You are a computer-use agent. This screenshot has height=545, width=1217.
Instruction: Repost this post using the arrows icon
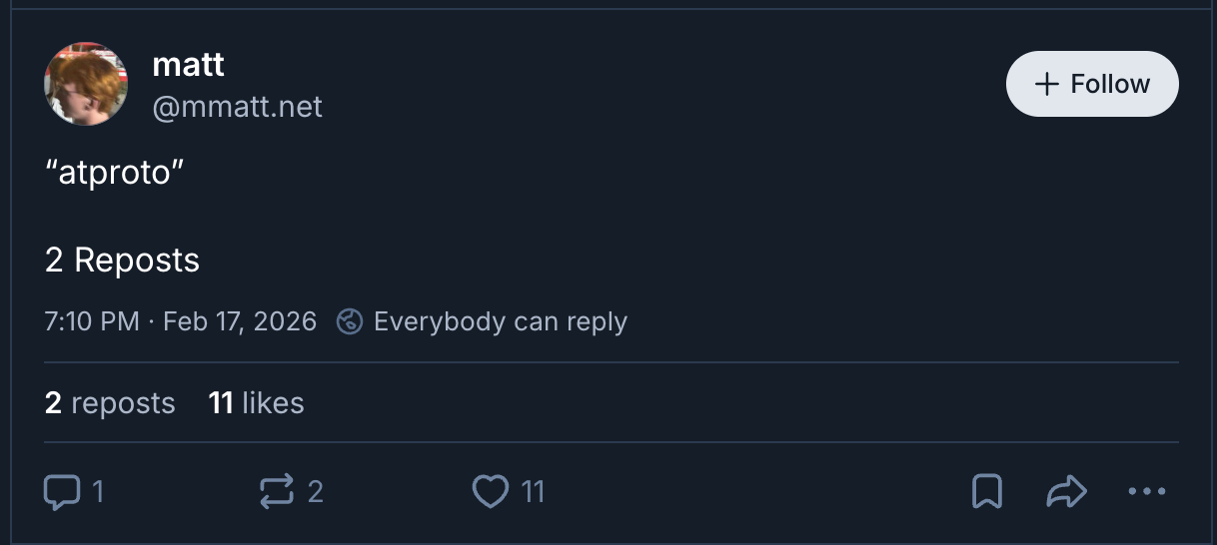tap(277, 491)
